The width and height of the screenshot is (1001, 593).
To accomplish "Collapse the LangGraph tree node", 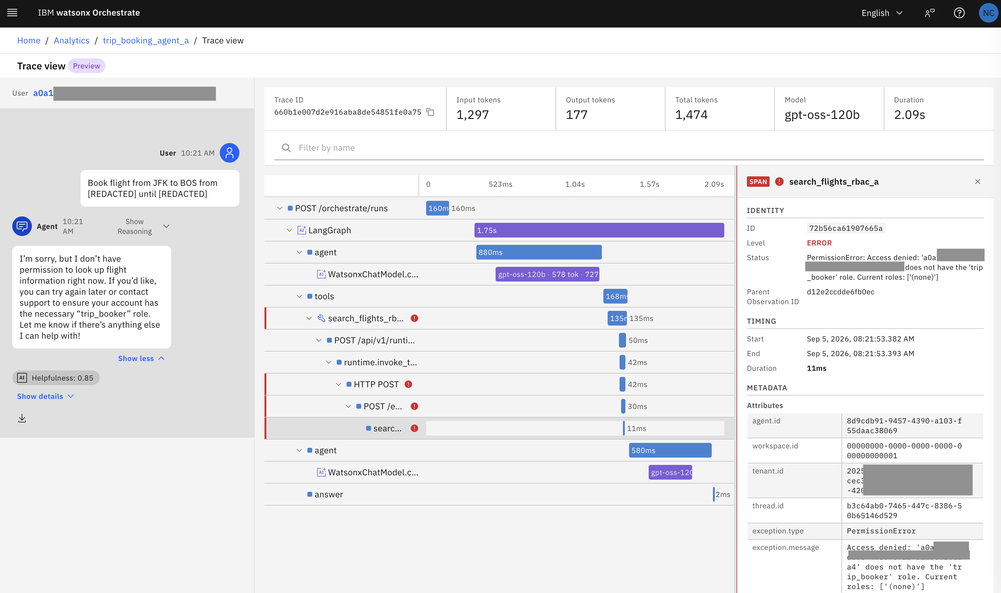I will point(289,230).
